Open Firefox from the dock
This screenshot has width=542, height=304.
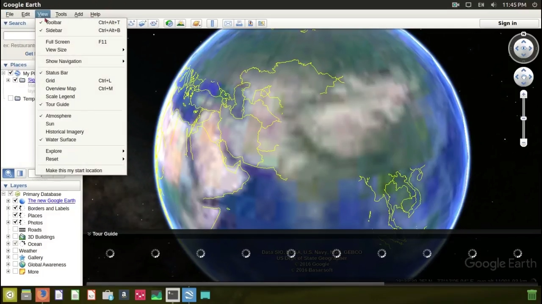pos(42,295)
